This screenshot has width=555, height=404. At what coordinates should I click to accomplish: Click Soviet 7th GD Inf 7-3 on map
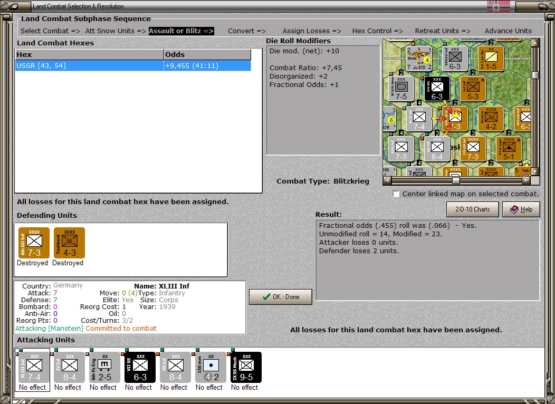[x=473, y=149]
